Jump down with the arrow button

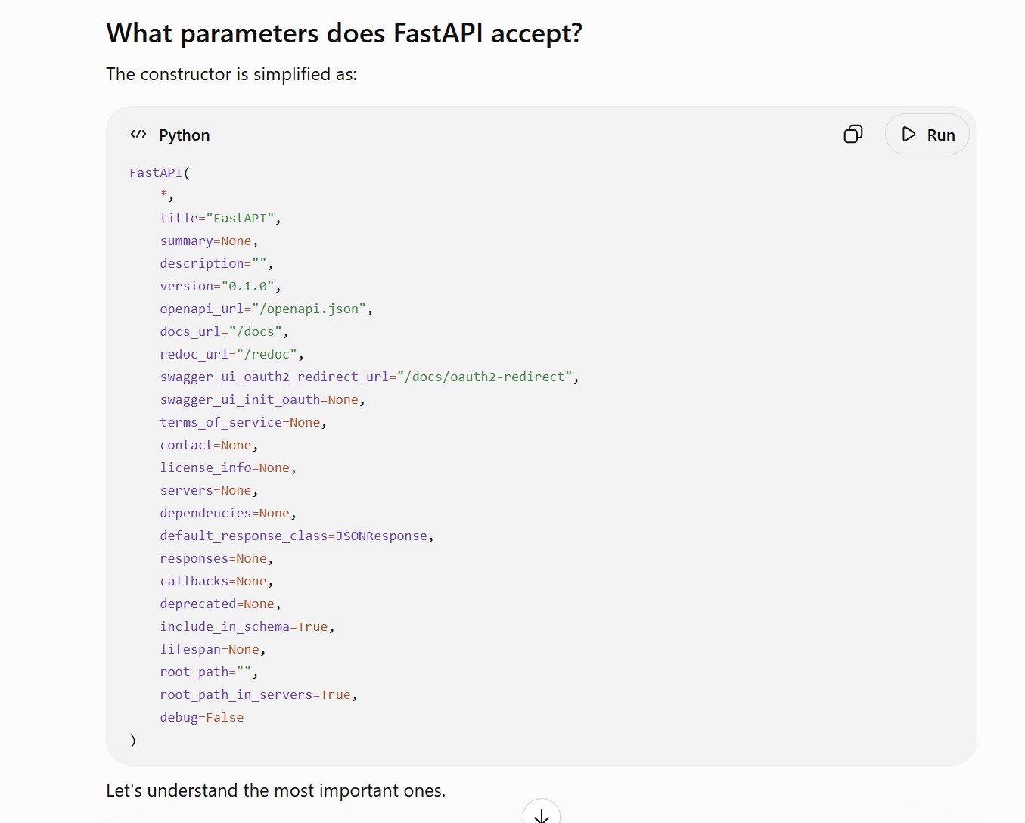point(542,812)
